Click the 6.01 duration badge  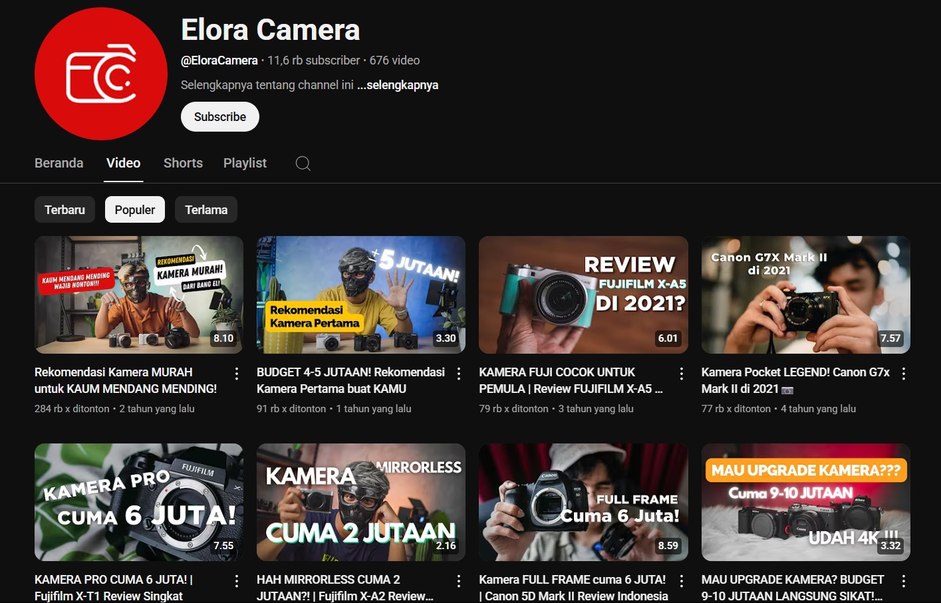(668, 338)
